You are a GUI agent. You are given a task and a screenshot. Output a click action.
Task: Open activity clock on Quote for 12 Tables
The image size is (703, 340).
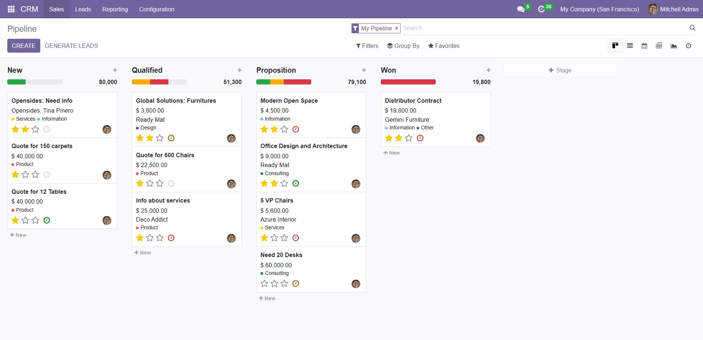pyautogui.click(x=47, y=220)
